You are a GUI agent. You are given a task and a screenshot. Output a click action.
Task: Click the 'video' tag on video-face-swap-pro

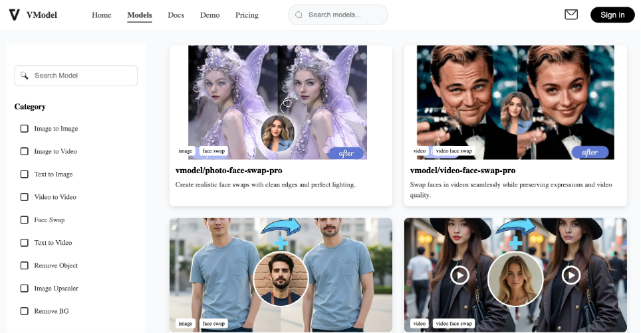coord(420,151)
